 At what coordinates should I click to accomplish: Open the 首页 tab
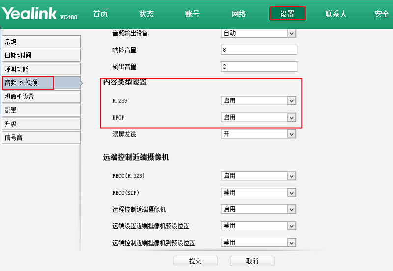101,14
